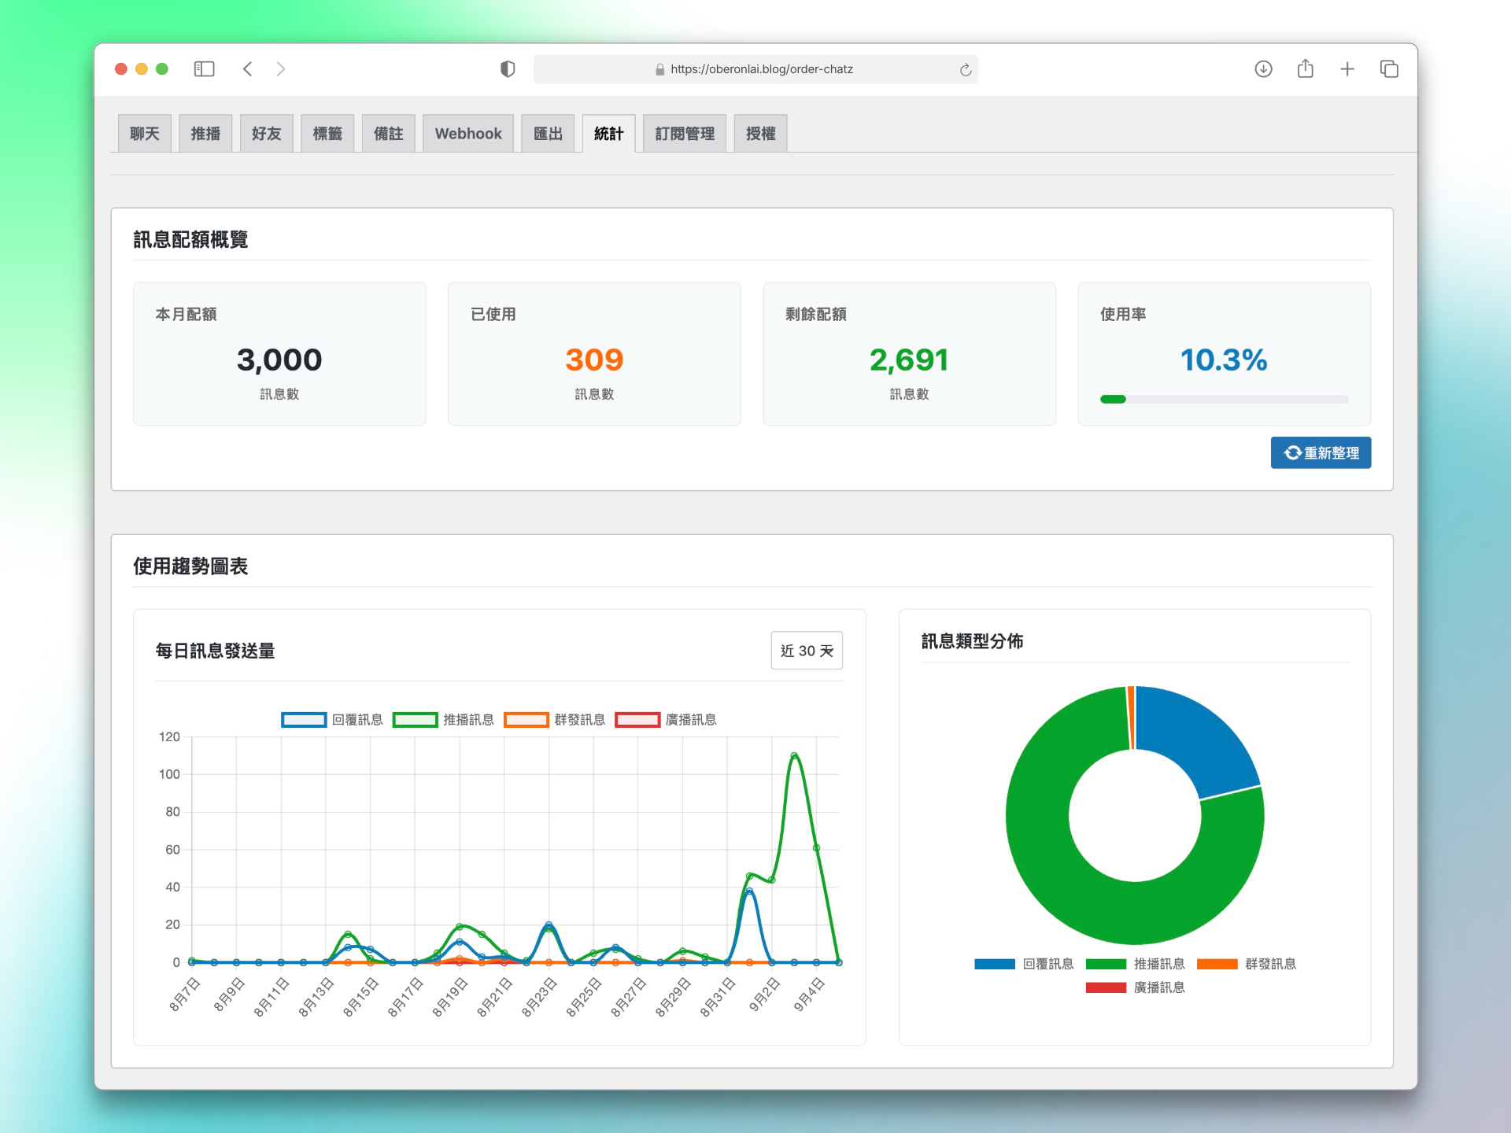
Task: Switch to the Webhook tab
Action: (468, 134)
